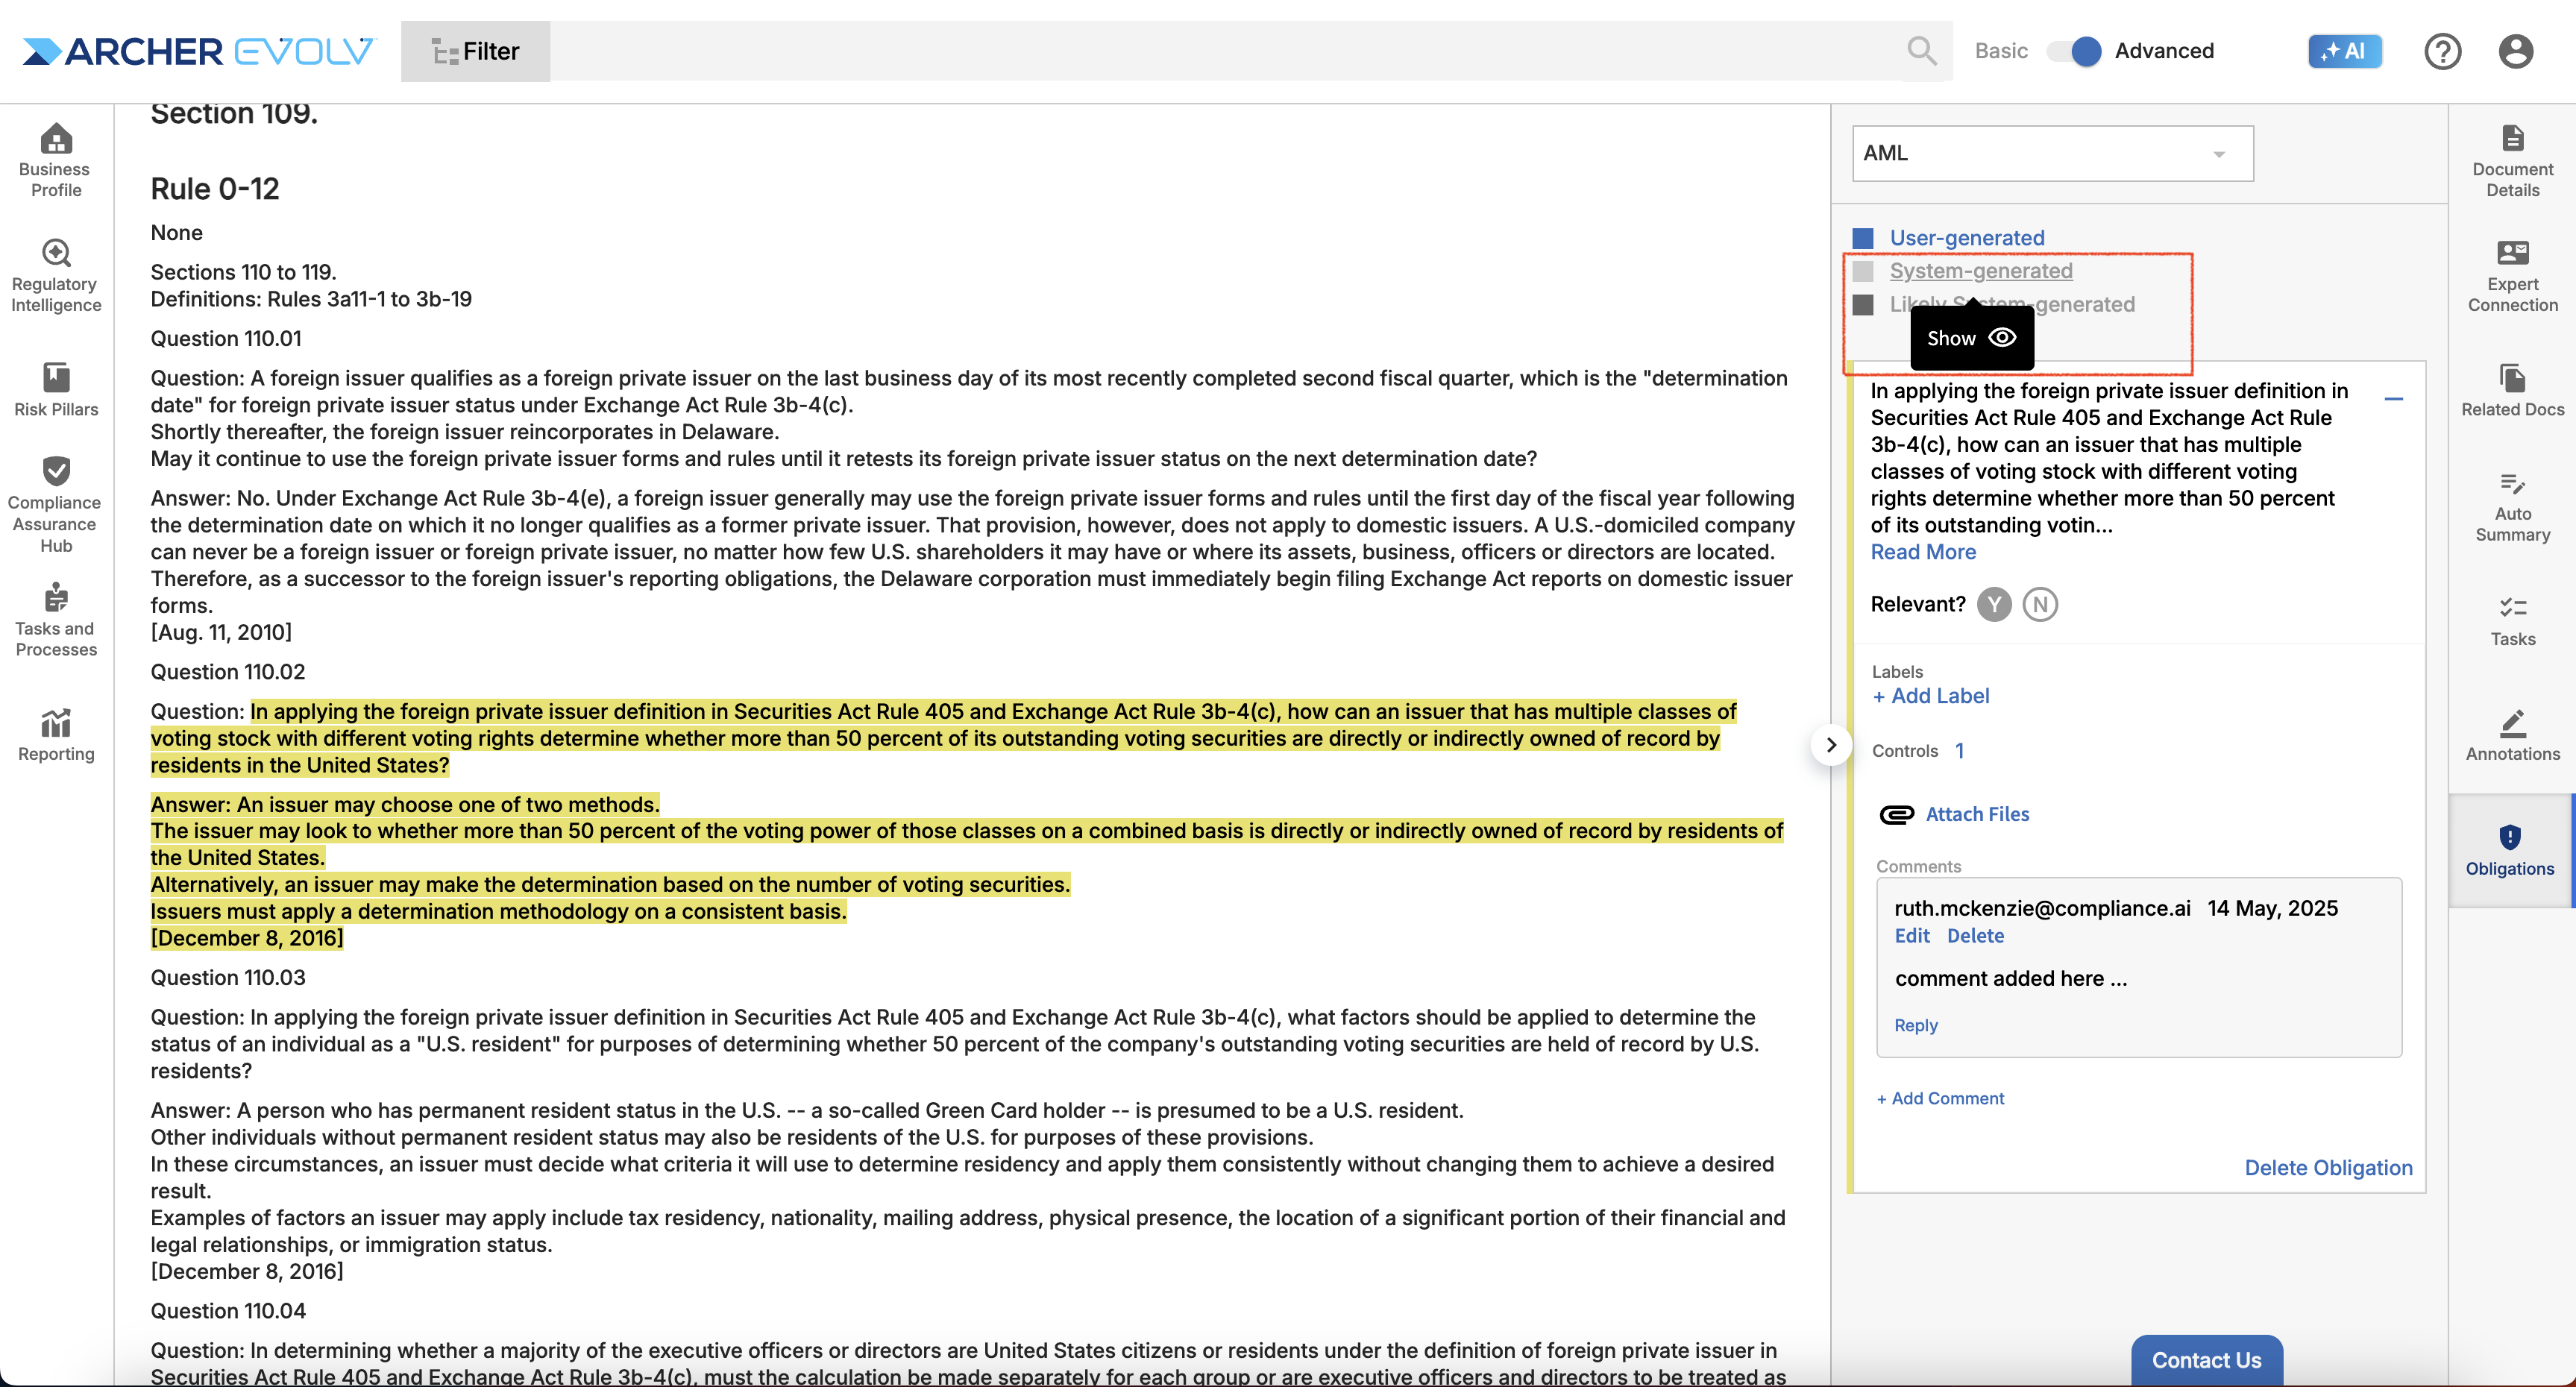Click 'comment added here ...' text
2576x1387 pixels.
click(2010, 978)
